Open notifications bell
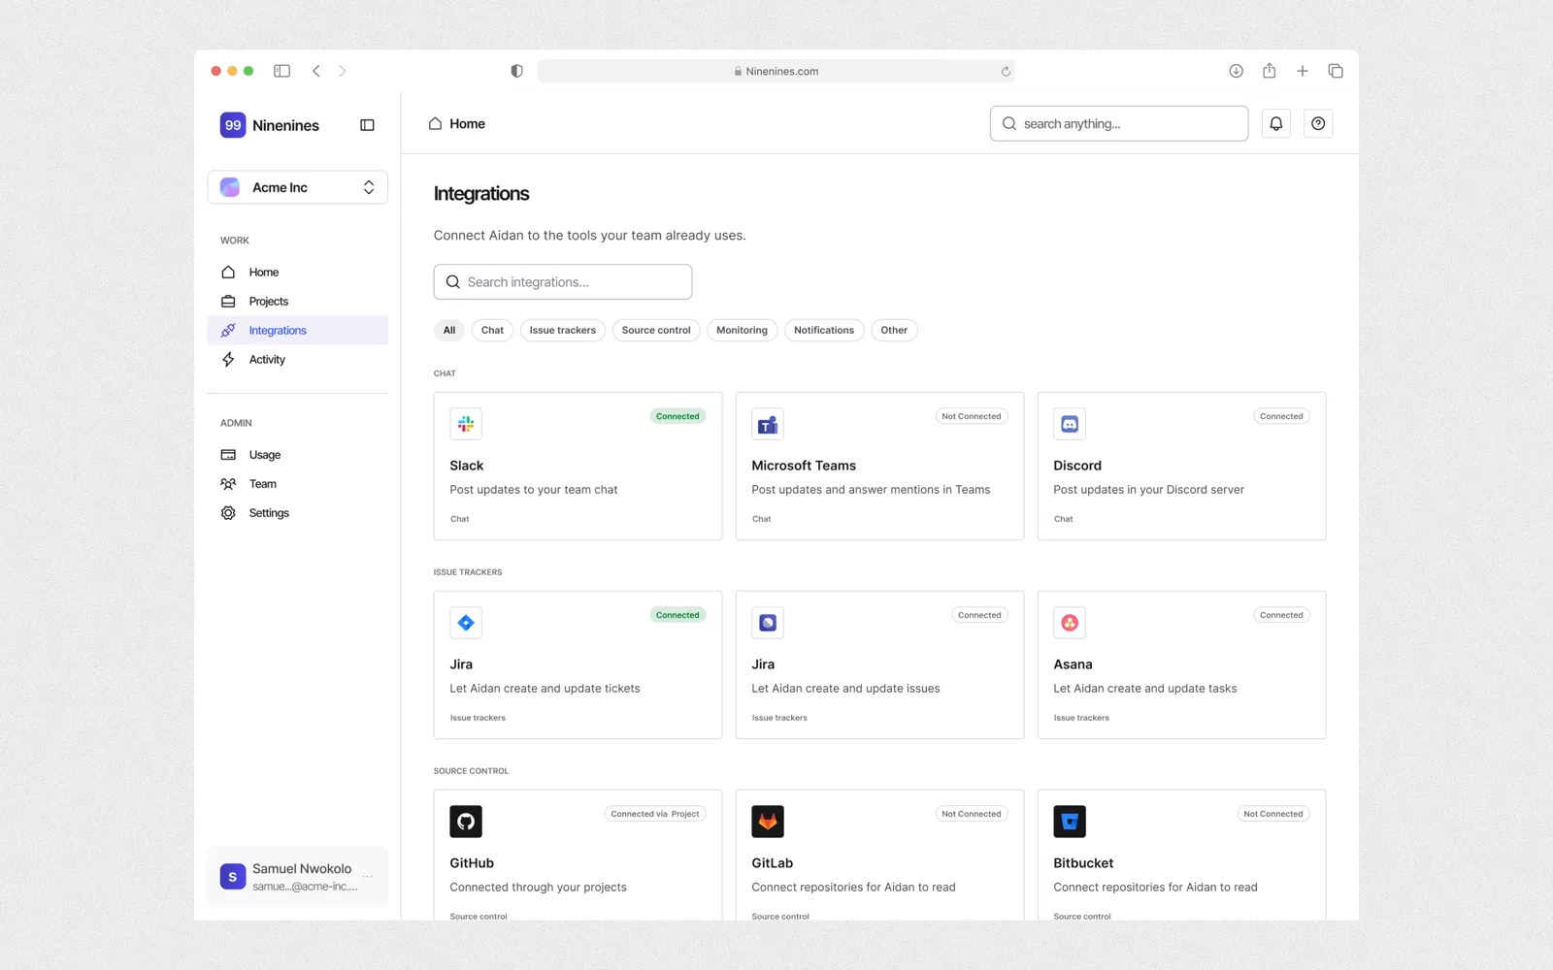The image size is (1553, 970). tap(1276, 123)
